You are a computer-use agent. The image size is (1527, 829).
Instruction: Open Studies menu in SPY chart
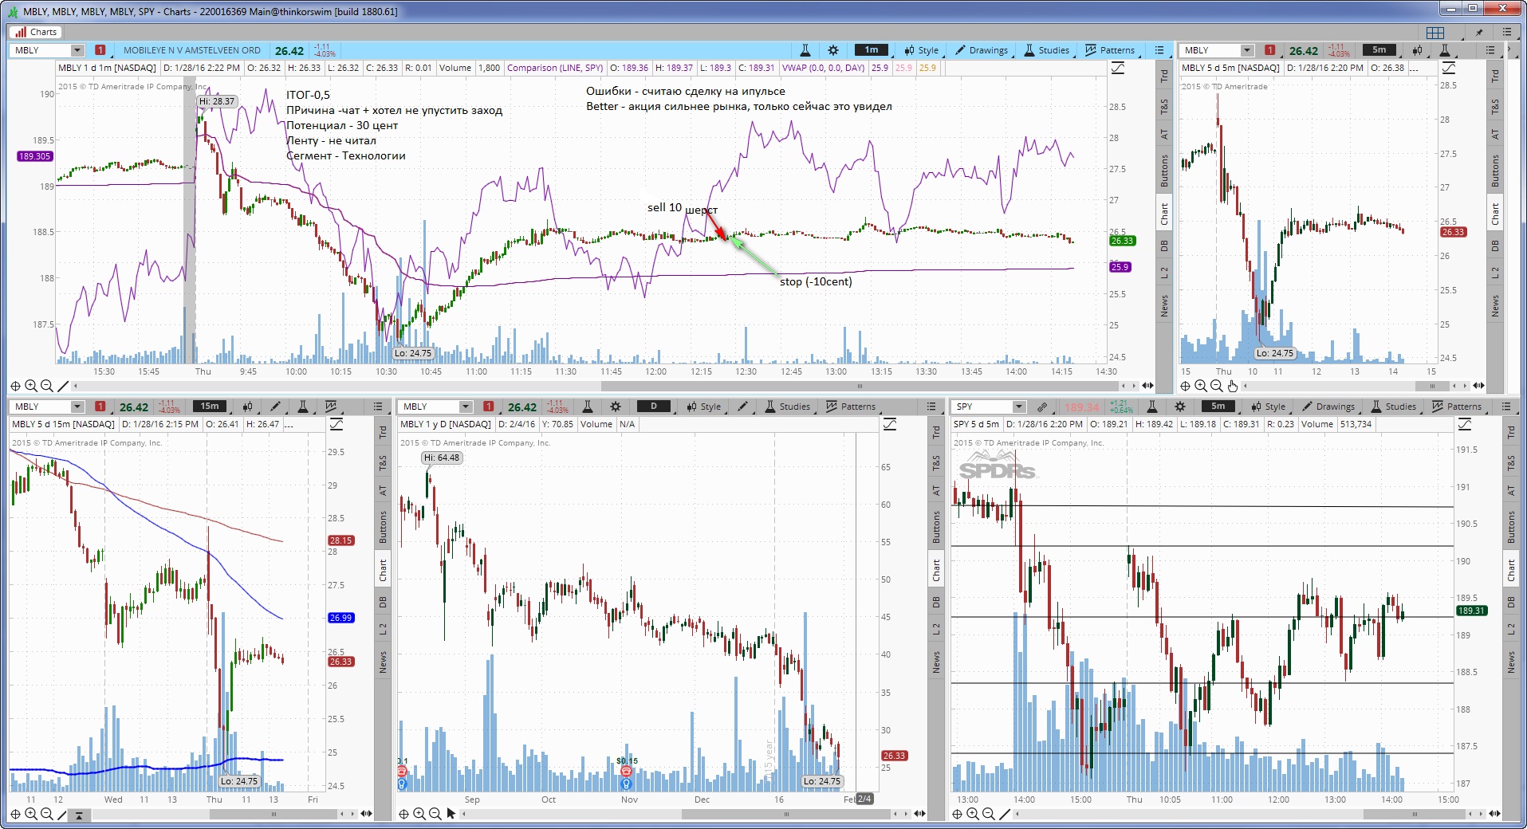click(x=1393, y=407)
